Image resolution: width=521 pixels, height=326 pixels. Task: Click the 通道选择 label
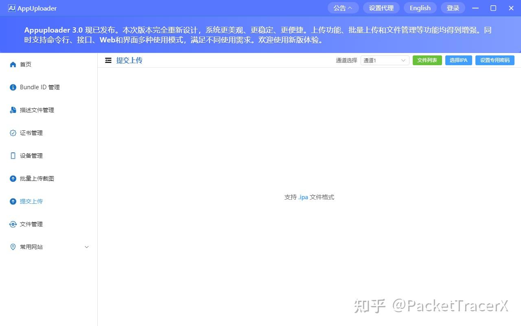pyautogui.click(x=346, y=60)
